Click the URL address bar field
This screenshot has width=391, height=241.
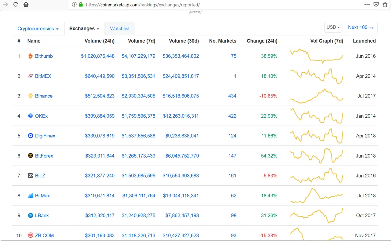pos(214,5)
